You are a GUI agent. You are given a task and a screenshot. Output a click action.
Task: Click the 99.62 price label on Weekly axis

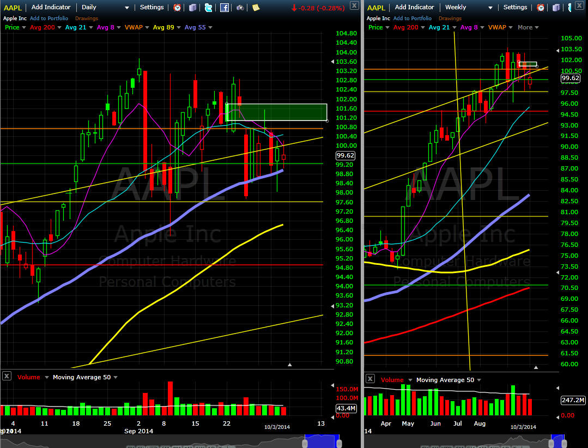(x=571, y=78)
